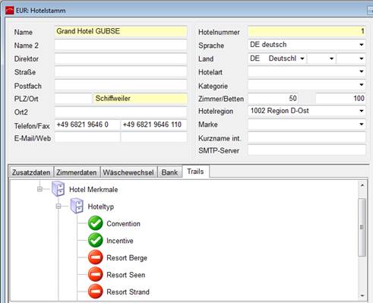Click the Hotelnummer field
The height and width of the screenshot is (303, 373).
click(x=307, y=32)
